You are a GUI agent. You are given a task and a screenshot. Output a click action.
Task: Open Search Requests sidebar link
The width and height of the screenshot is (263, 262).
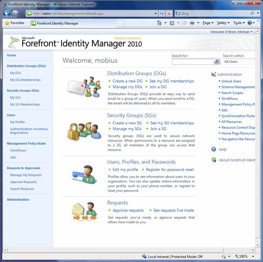point(22,189)
